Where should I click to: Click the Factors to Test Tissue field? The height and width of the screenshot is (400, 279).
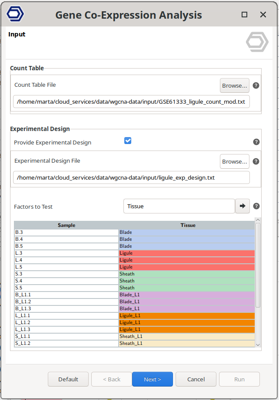pyautogui.click(x=179, y=206)
